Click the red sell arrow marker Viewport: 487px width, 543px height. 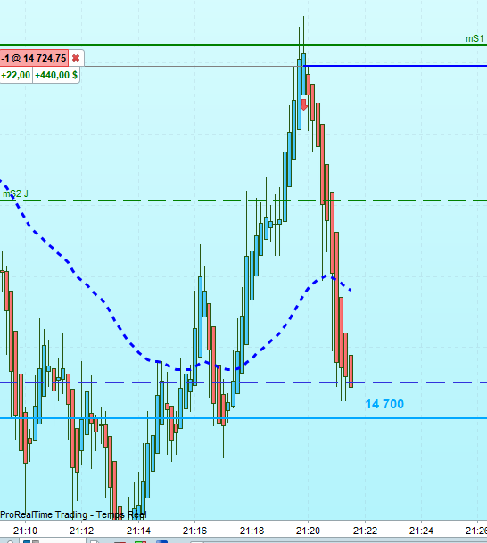(x=304, y=104)
